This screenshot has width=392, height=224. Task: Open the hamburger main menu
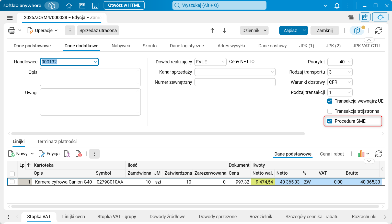[10, 18]
